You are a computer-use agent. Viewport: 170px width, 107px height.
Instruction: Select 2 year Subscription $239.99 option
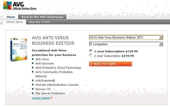(91, 55)
